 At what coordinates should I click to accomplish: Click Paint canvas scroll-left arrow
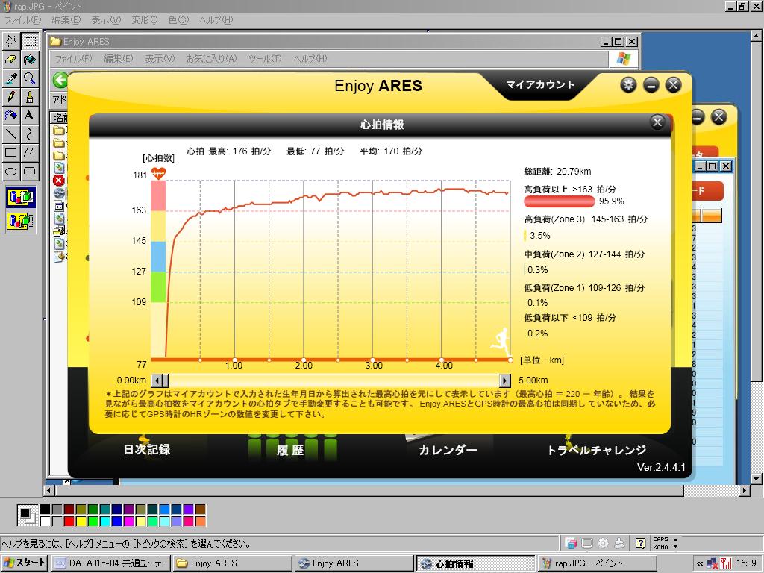(49, 491)
